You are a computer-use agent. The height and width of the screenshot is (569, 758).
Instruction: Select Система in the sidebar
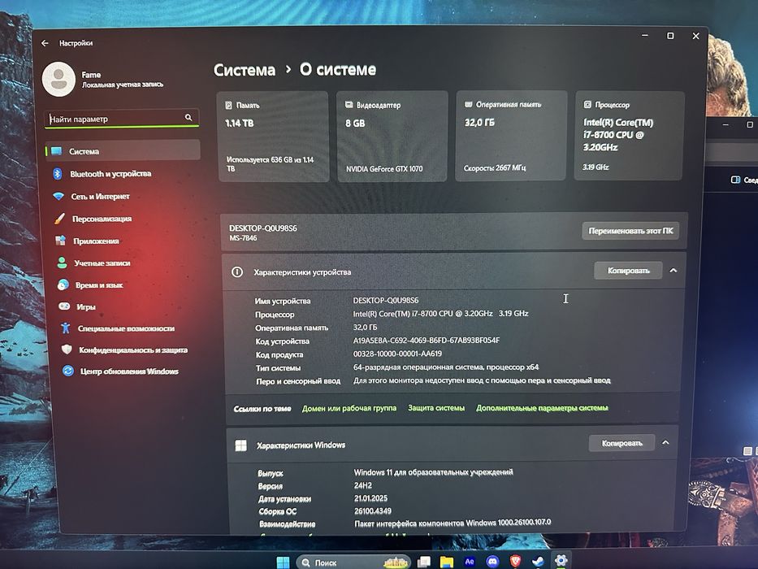click(x=123, y=151)
